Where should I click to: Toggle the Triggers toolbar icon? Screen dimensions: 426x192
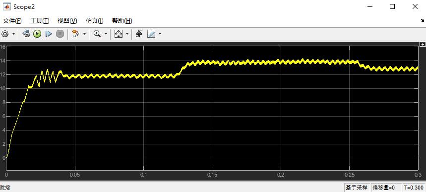pos(139,34)
